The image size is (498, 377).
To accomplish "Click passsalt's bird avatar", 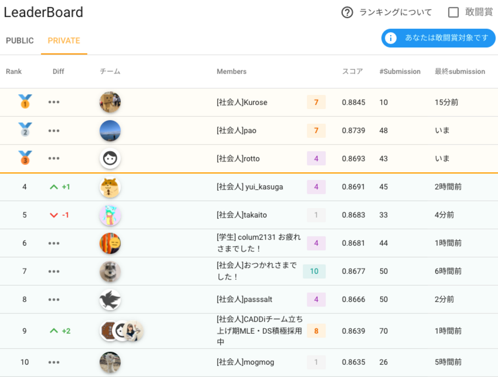I will (x=110, y=300).
